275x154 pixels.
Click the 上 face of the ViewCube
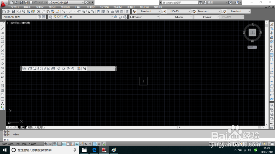pos(252,33)
